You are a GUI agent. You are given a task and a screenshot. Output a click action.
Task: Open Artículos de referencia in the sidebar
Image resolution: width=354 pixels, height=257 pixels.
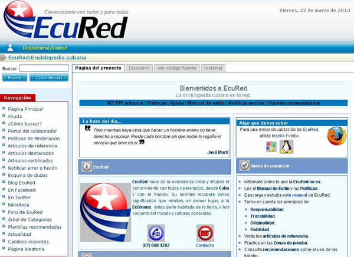pos(32,146)
